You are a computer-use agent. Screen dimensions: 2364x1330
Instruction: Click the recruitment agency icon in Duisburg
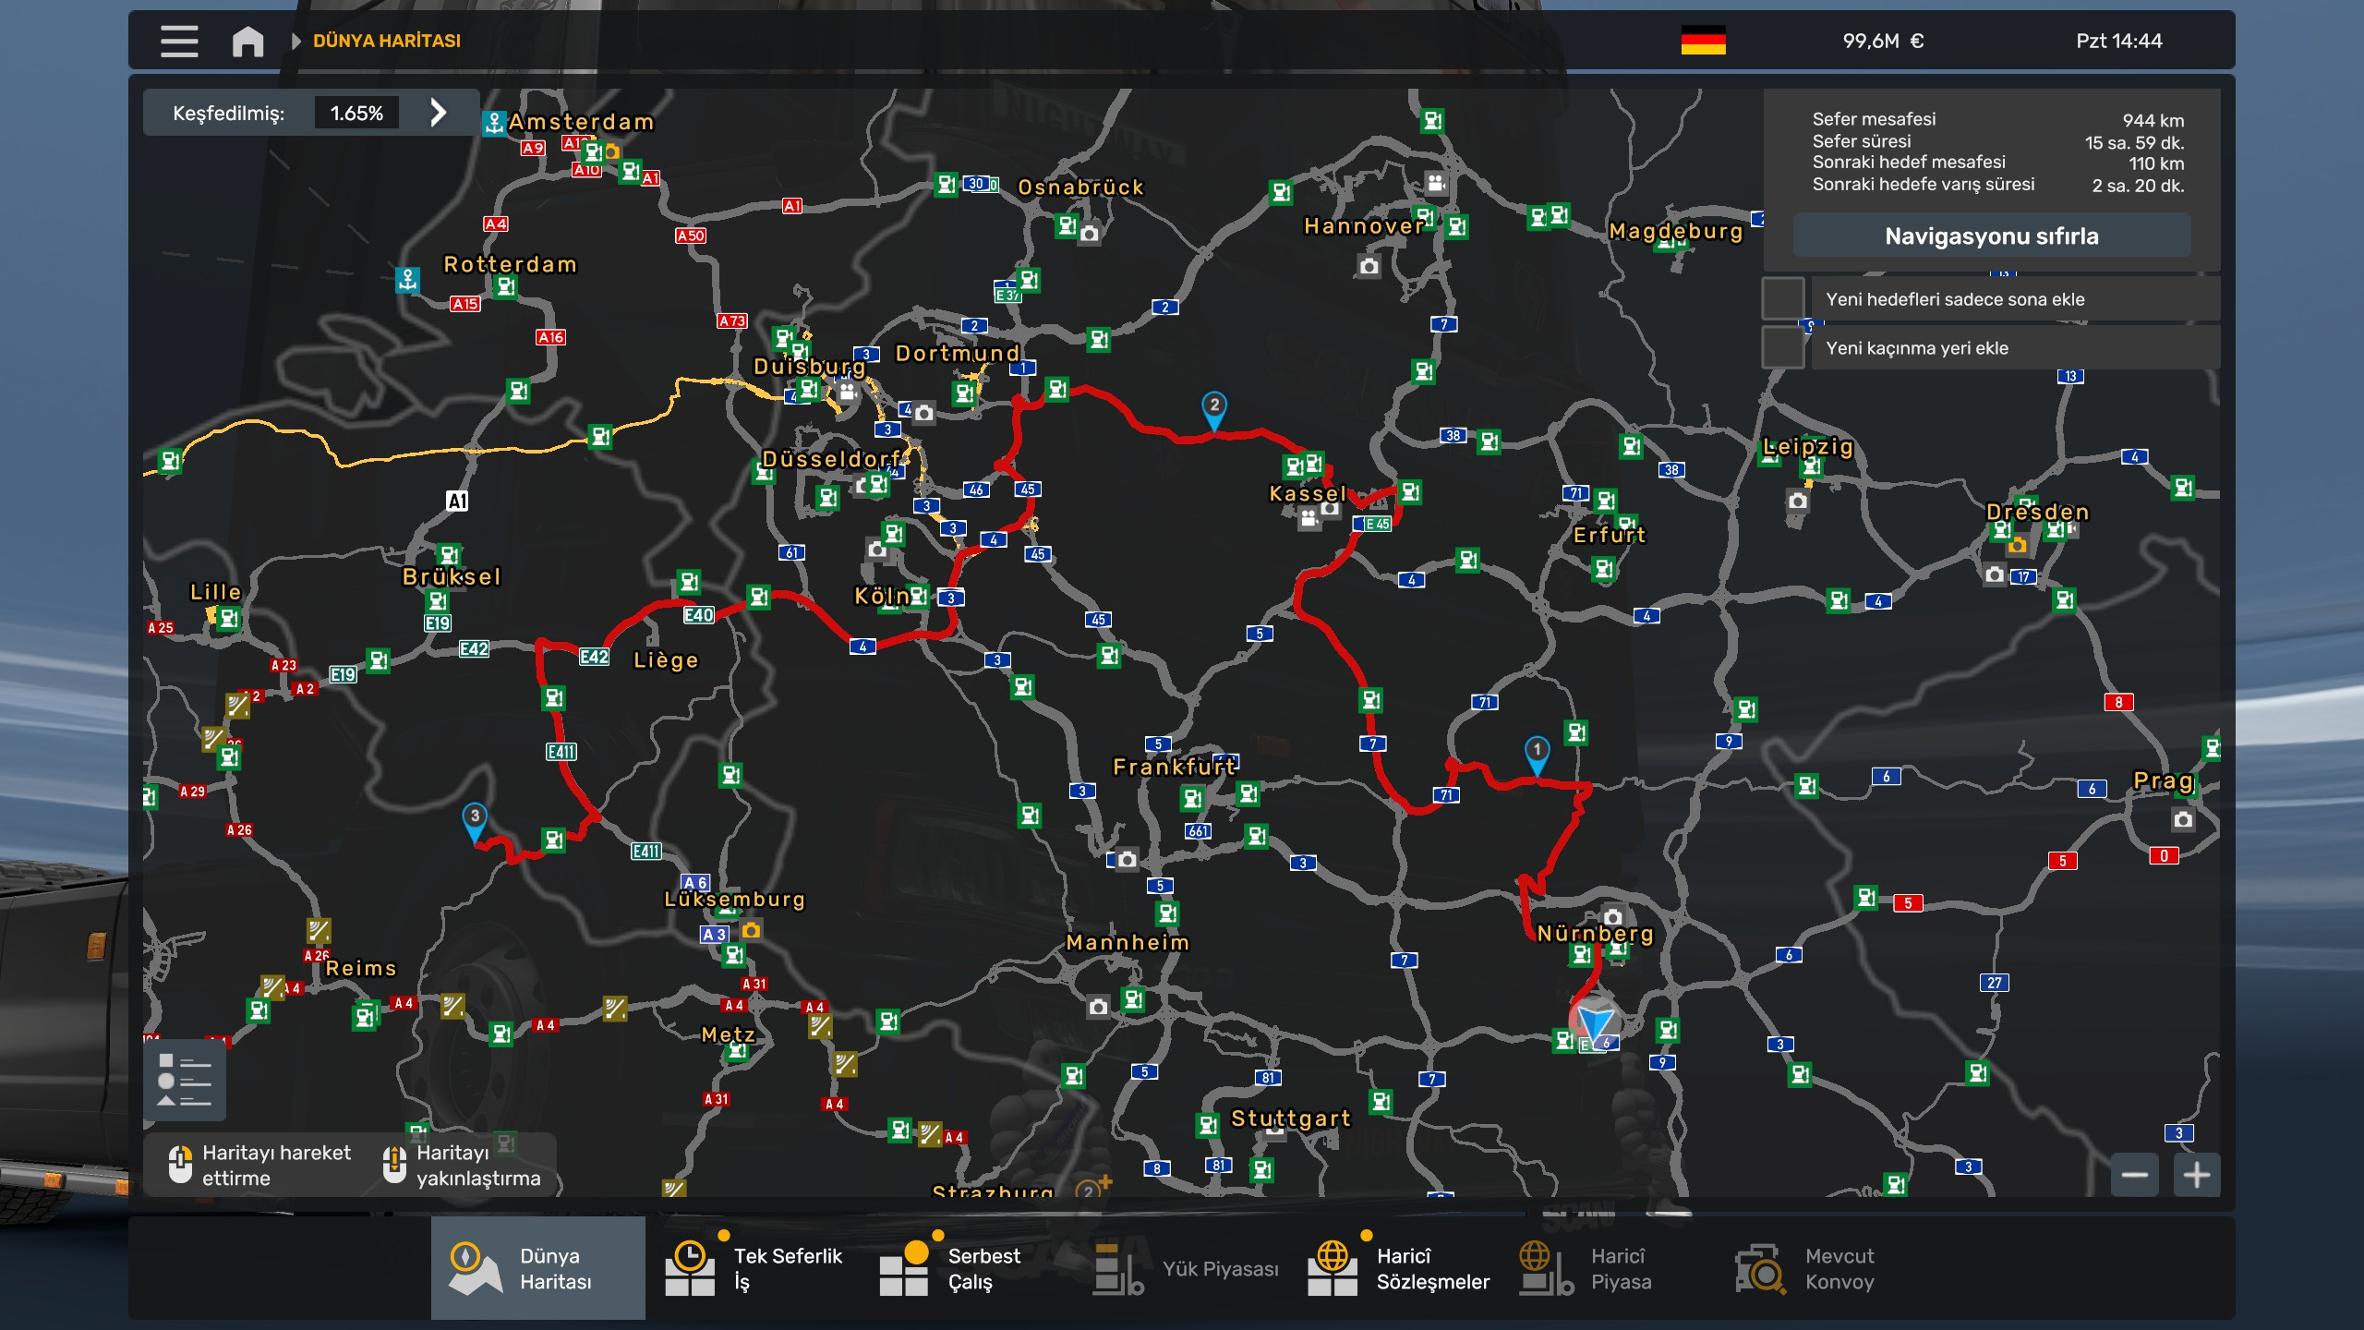(847, 393)
